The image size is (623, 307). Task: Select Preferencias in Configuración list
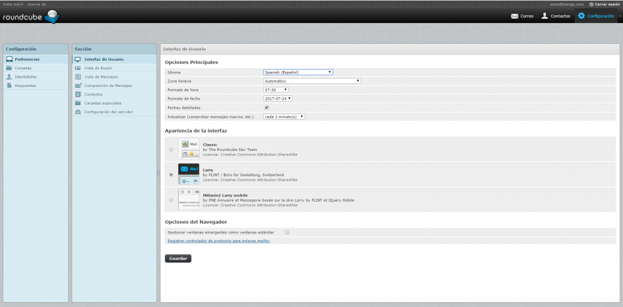[x=35, y=60]
